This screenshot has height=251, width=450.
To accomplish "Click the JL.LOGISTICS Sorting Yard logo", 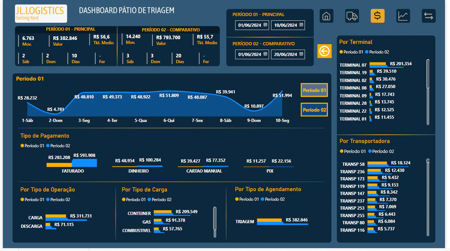I will point(41,14).
